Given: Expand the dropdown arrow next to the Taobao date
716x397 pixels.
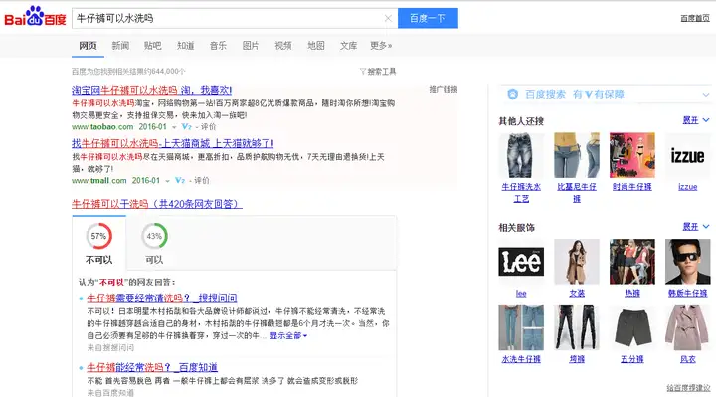Looking at the screenshot, I should pyautogui.click(x=174, y=127).
